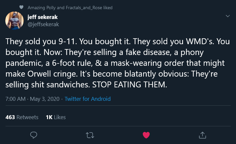
Task: View the 1K Likes list
Action: [x=56, y=117]
